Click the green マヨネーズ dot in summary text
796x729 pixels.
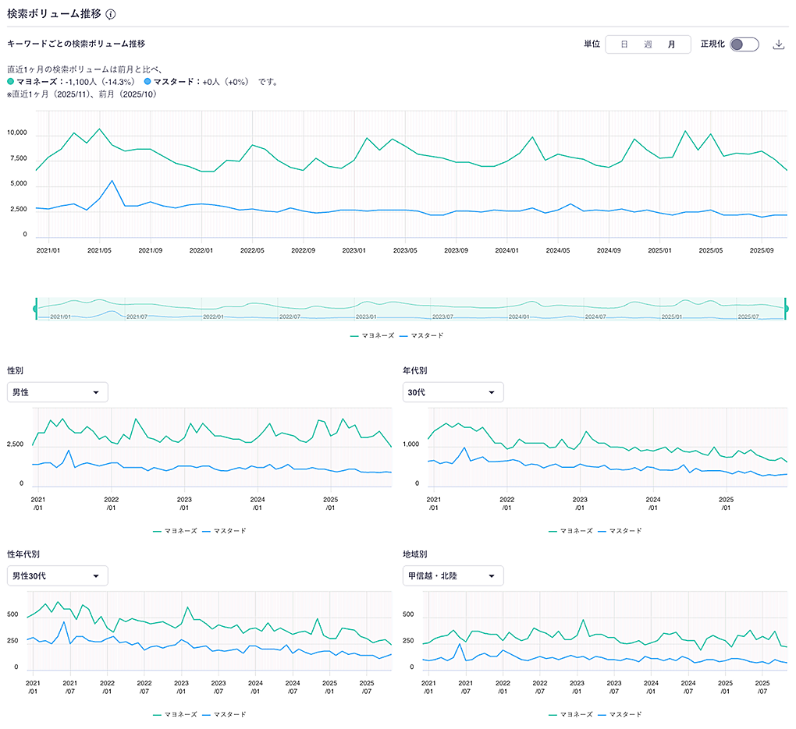click(10, 81)
